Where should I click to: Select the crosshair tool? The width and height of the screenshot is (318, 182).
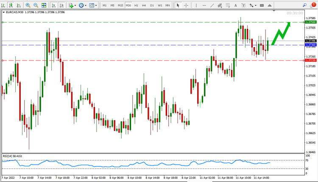[x=186, y=6]
